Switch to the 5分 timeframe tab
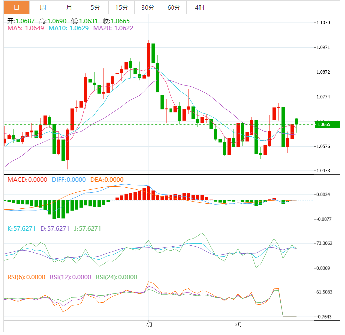 click(95, 7)
